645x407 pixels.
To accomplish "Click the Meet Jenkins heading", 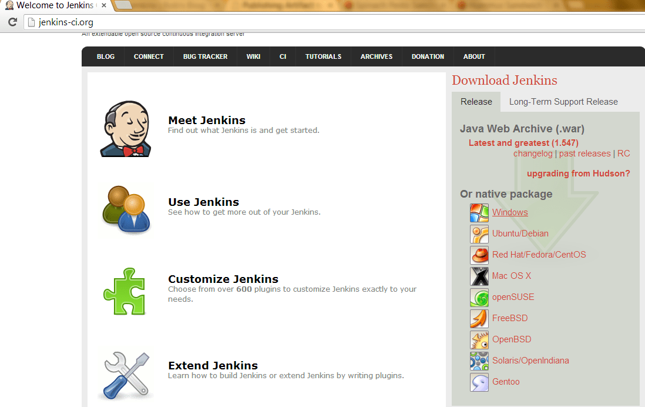I will 207,121.
